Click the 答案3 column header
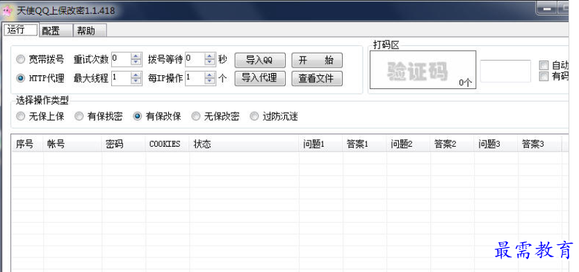 click(x=539, y=144)
